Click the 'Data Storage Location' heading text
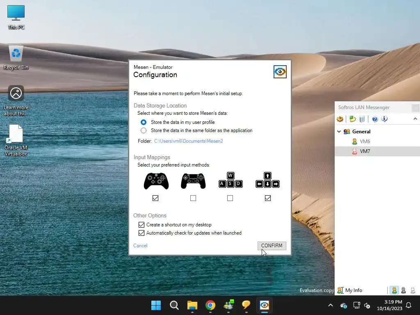The image size is (420, 315). pos(160,105)
